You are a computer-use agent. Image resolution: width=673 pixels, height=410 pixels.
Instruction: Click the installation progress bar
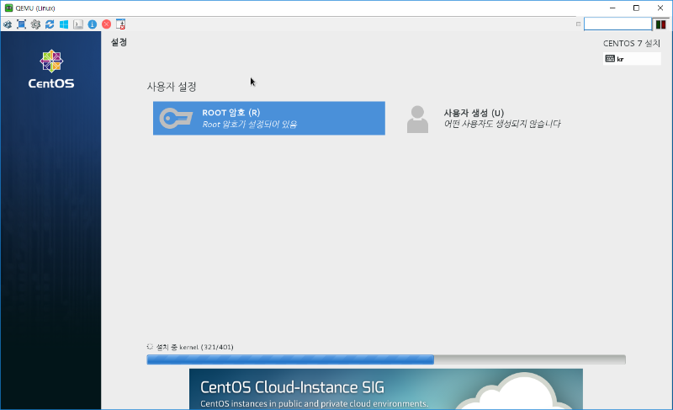tap(386, 359)
